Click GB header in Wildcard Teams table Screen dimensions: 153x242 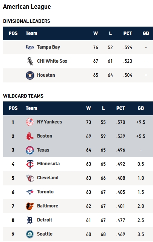click(x=141, y=108)
